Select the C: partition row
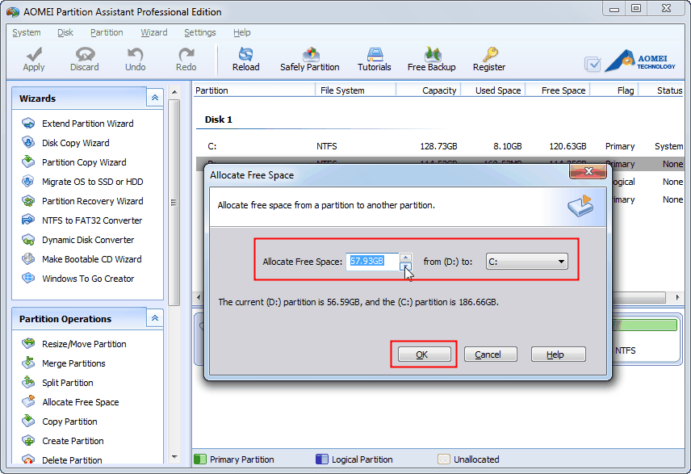The width and height of the screenshot is (691, 474). click(x=439, y=146)
